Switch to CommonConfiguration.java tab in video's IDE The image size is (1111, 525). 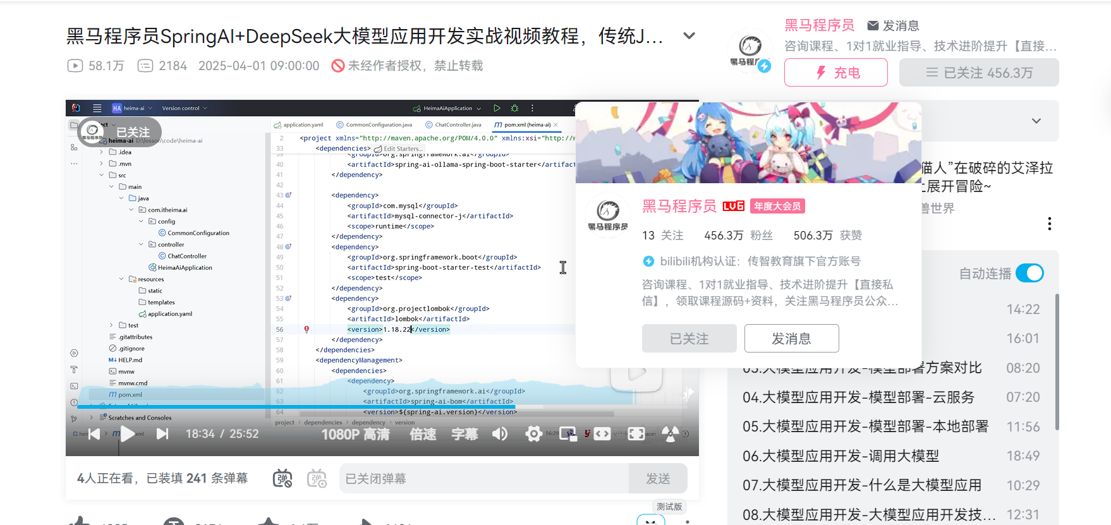pyautogui.click(x=374, y=124)
